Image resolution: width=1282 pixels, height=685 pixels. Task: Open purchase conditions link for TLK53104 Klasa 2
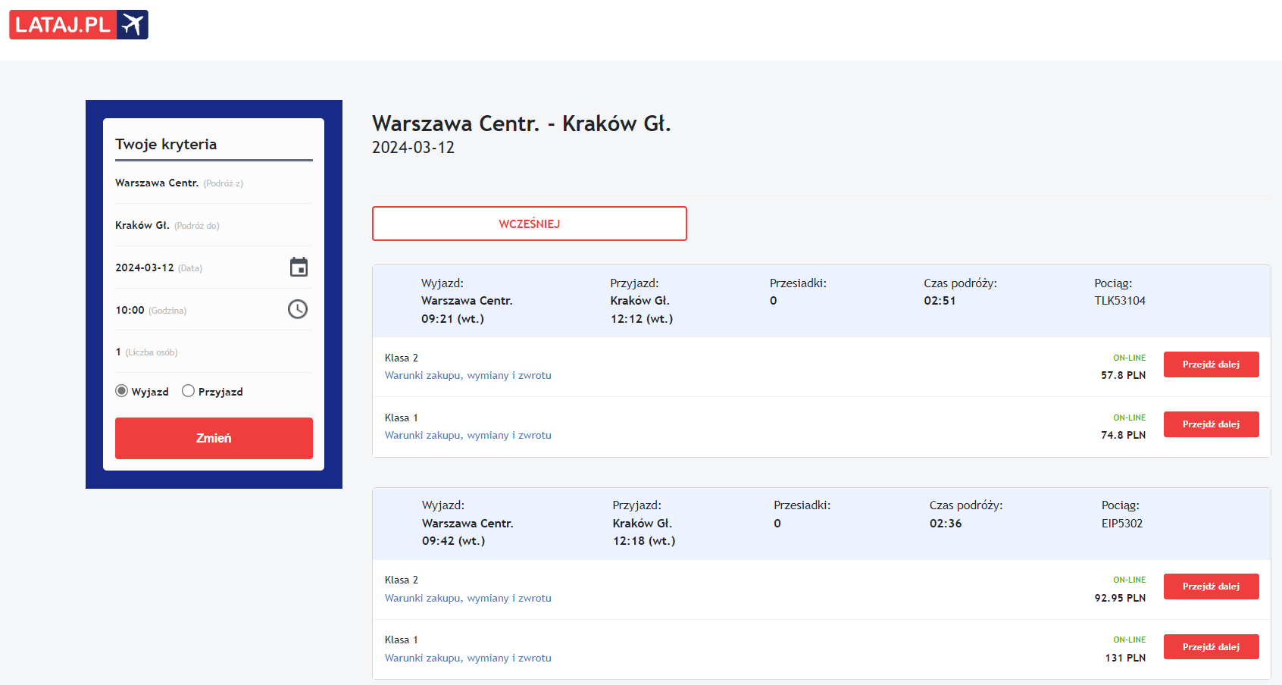(467, 376)
